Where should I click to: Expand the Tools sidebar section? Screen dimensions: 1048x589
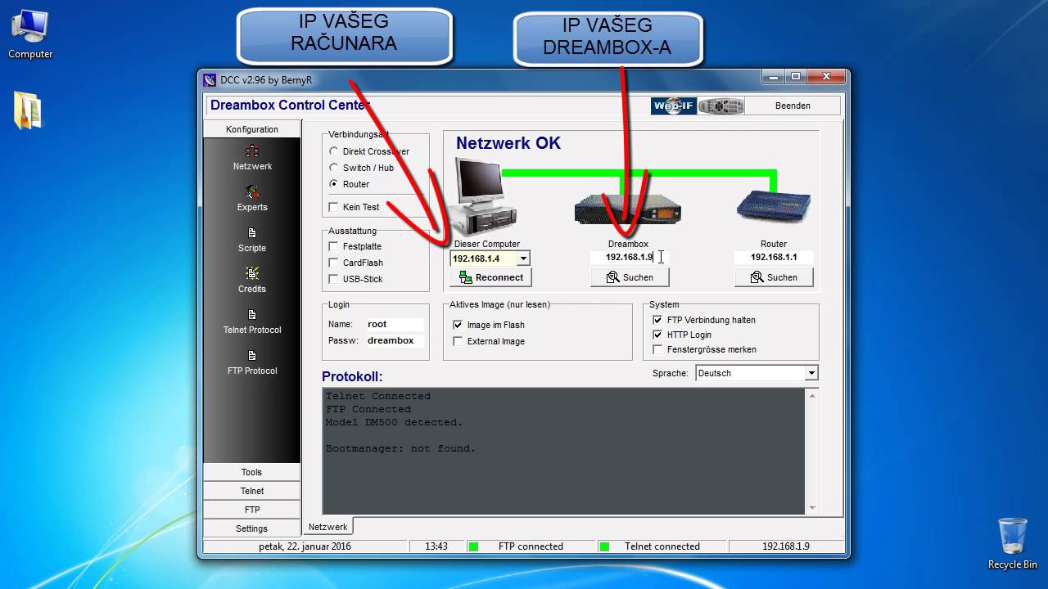click(252, 472)
